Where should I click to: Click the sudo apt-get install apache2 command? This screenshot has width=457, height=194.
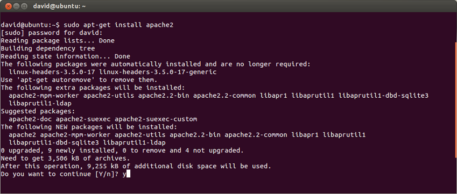point(118,25)
